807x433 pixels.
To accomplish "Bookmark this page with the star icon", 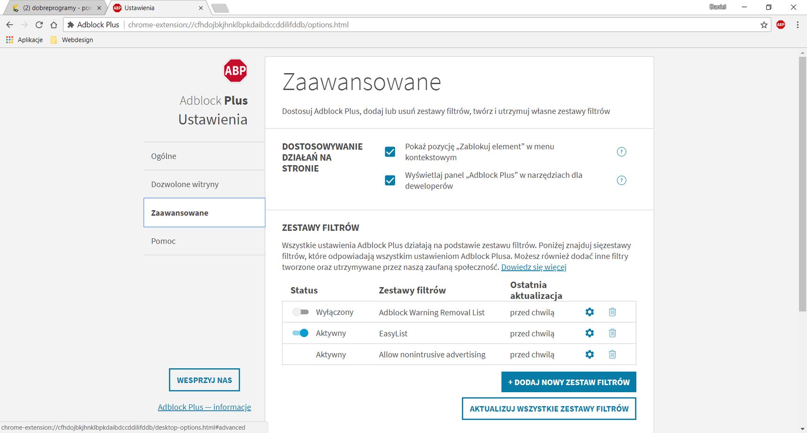I will click(764, 25).
